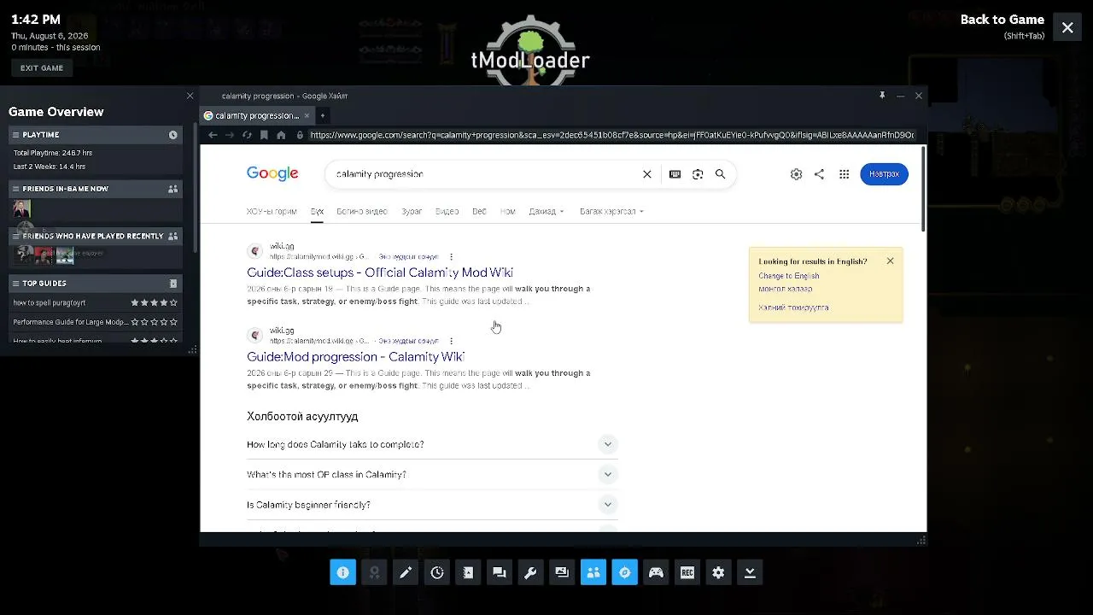The width and height of the screenshot is (1093, 615).
Task: Close the Game Overview panel
Action: pos(190,96)
